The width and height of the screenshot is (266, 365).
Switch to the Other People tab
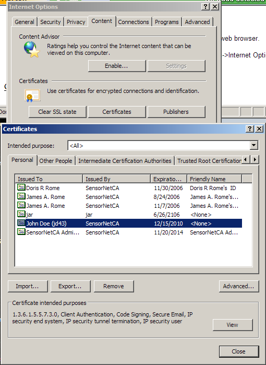click(x=56, y=161)
